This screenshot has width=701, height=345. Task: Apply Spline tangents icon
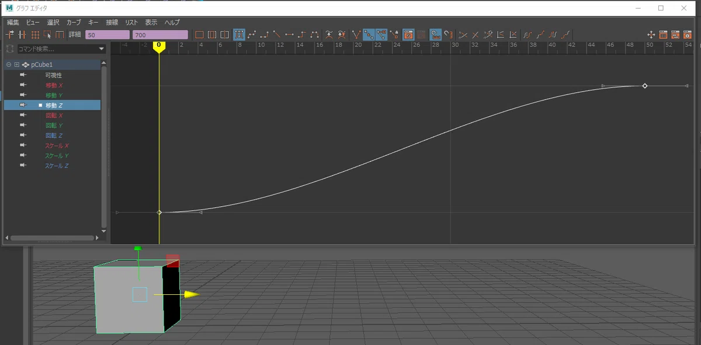(x=252, y=34)
